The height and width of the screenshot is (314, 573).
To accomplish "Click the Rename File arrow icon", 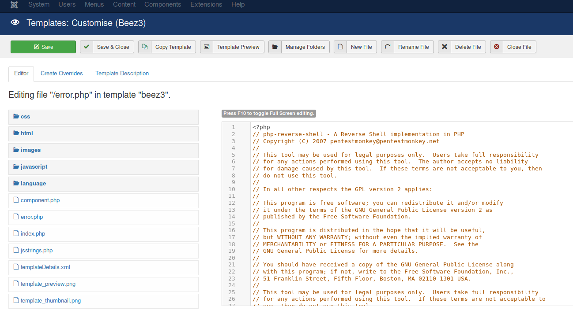I will pos(388,47).
